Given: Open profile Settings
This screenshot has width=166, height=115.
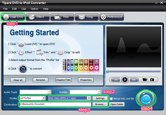Looking at the screenshot, I should (x=100, y=98).
